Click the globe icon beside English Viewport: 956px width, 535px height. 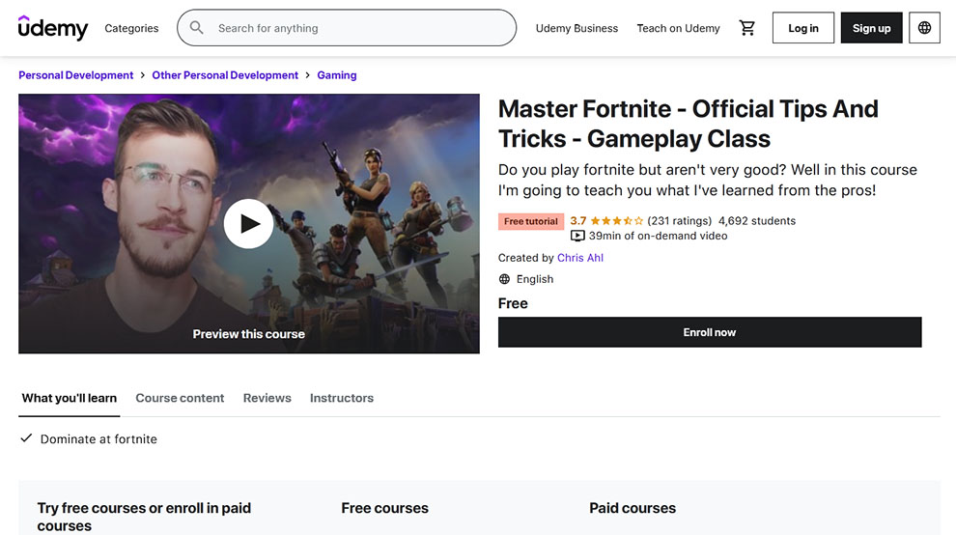click(504, 279)
